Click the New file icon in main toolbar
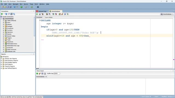Viewport: 175px width, 98px height. tap(2, 7)
